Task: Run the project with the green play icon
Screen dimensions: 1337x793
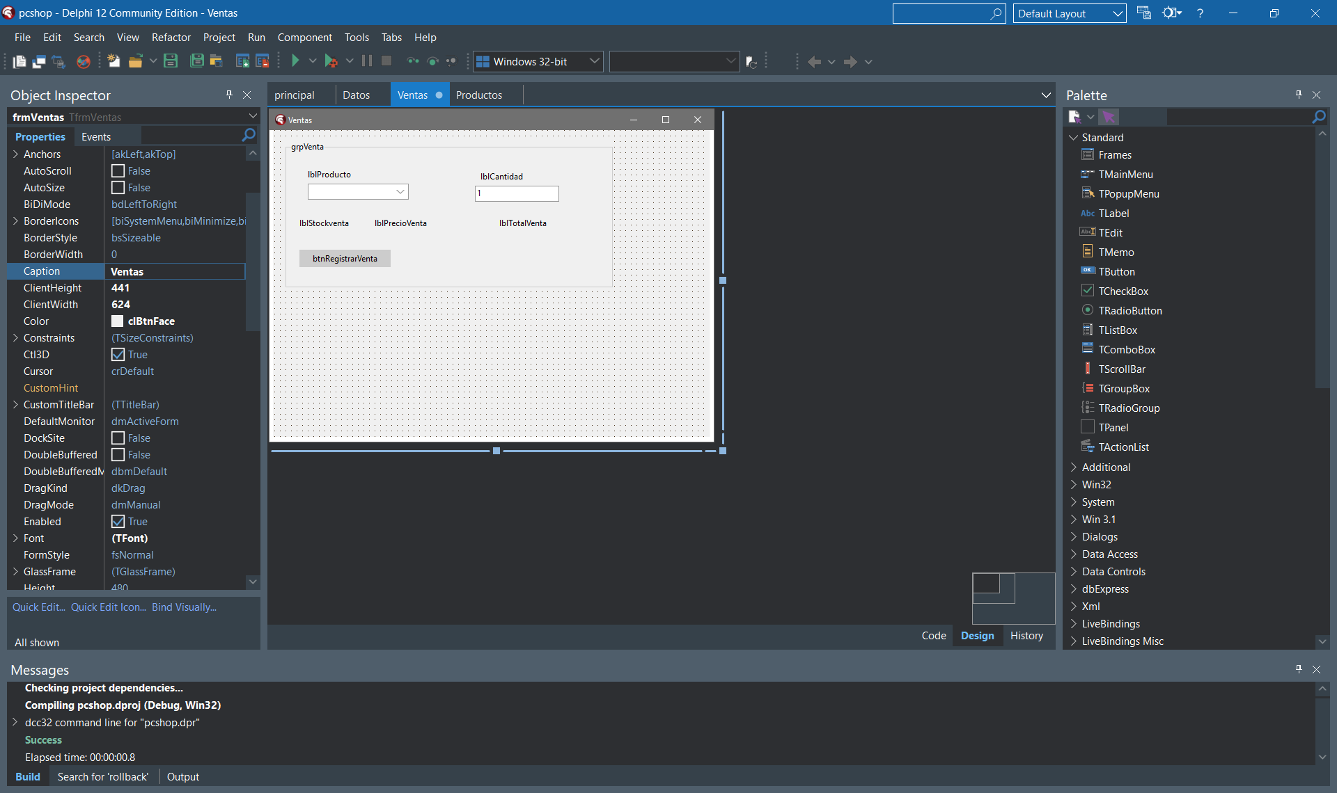Action: [x=295, y=61]
